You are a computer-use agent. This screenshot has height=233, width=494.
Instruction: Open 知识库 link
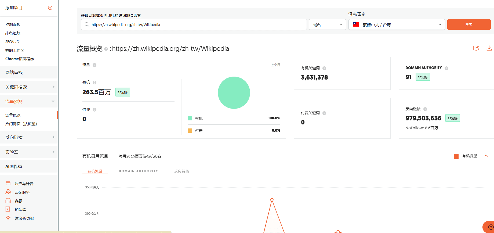pyautogui.click(x=20, y=210)
